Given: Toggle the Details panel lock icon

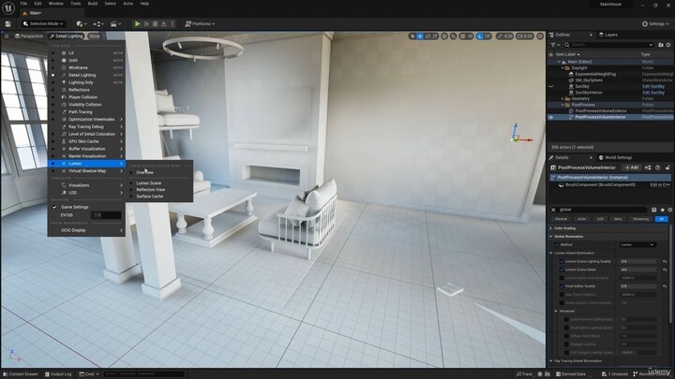Looking at the screenshot, I should [x=667, y=168].
